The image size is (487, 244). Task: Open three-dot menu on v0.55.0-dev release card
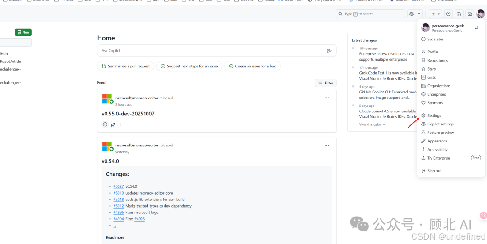(327, 98)
